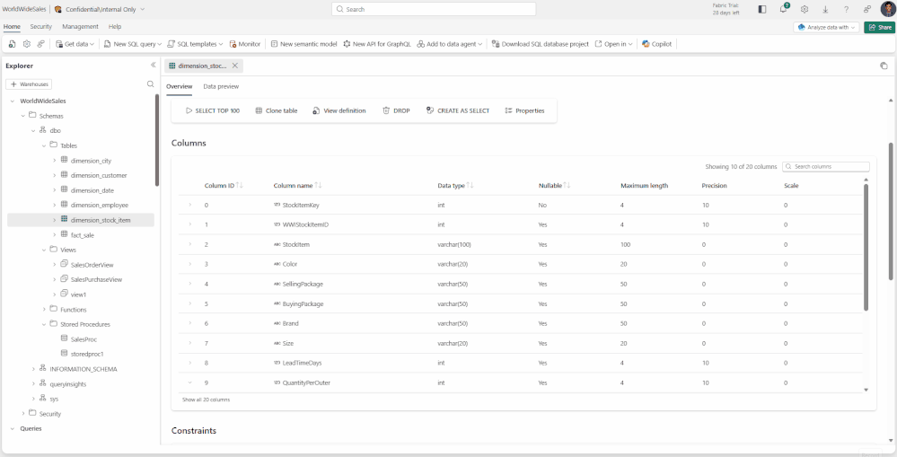Open the notifications bell icon
This screenshot has height=457, width=897.
783,9
